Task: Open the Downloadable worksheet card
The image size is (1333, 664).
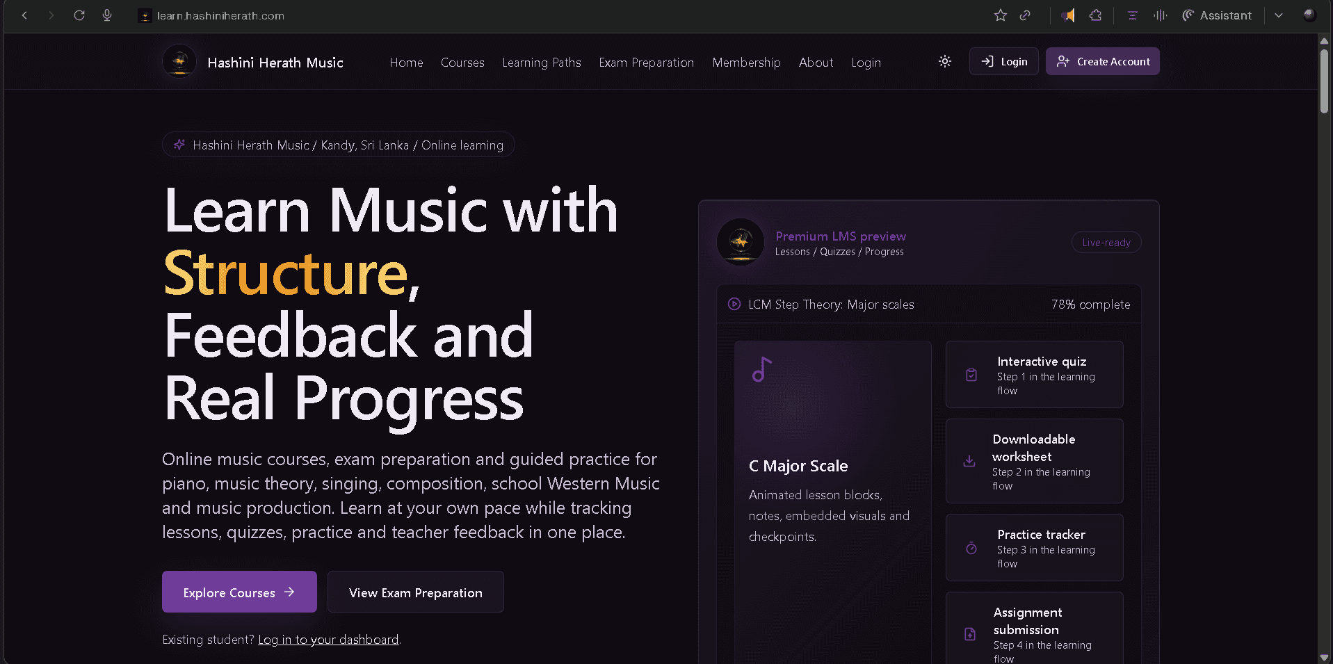Action: (1034, 461)
